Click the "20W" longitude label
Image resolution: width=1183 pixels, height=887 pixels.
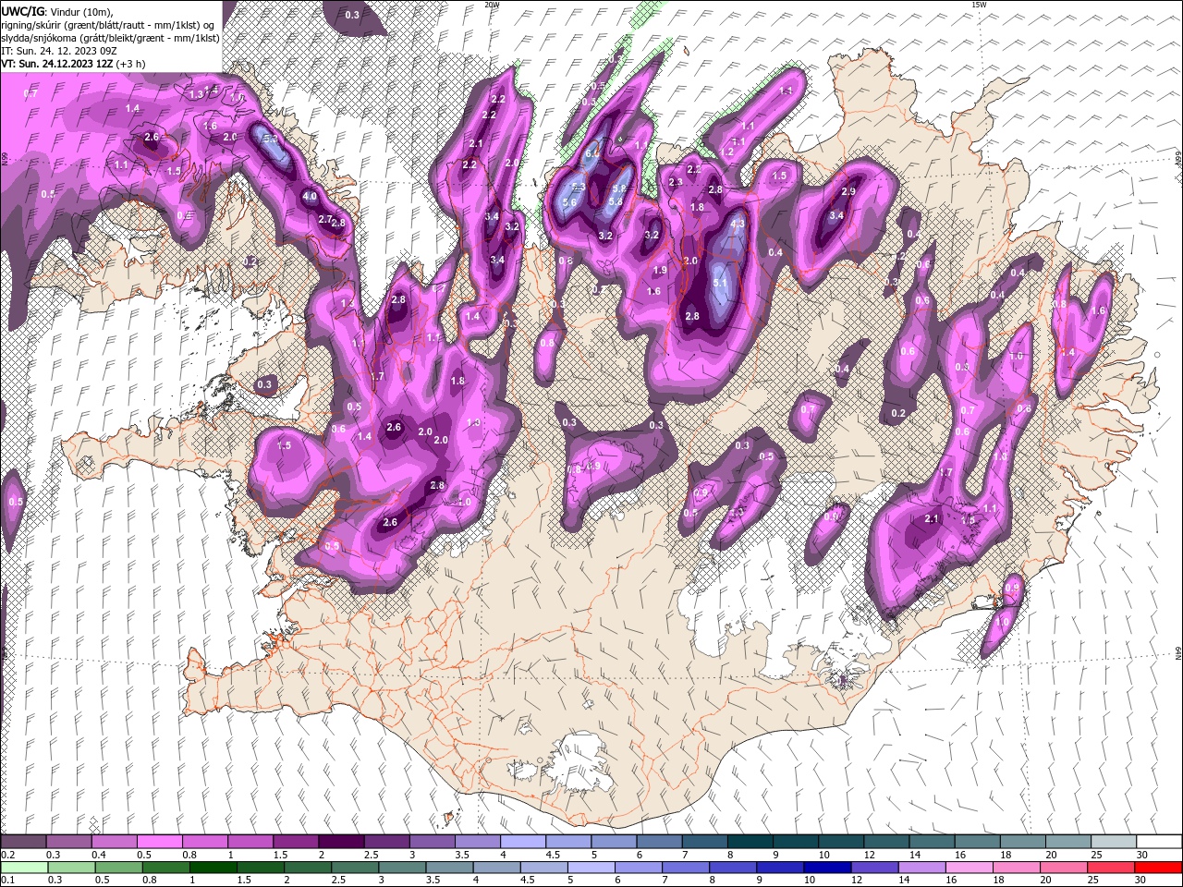coord(492,5)
